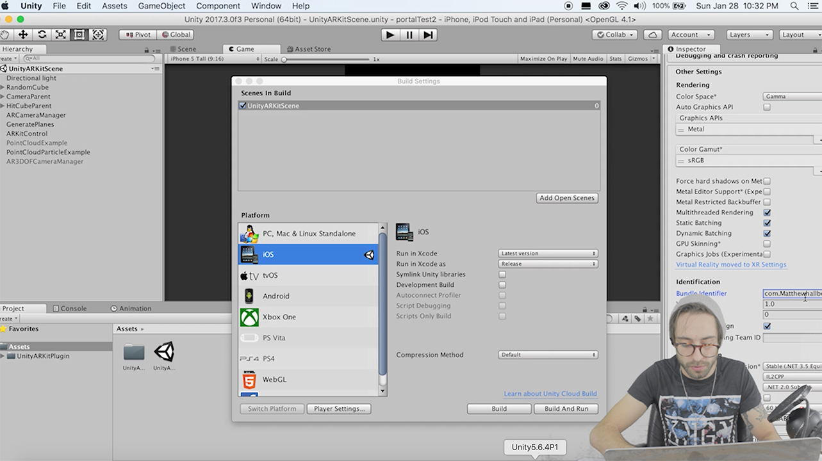Screen dimensions: 822x461
Task: Toggle Maximize On Play
Action: tap(543, 59)
